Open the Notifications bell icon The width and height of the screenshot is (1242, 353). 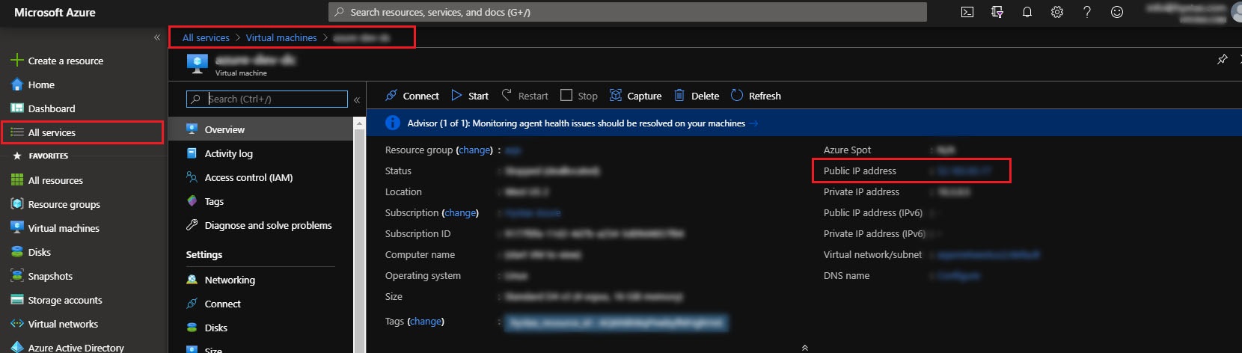tap(1027, 12)
